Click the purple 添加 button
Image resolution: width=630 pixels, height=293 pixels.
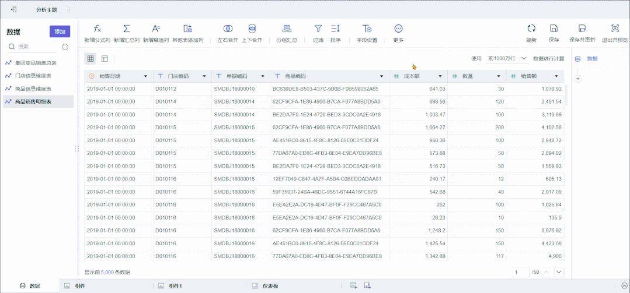60,31
